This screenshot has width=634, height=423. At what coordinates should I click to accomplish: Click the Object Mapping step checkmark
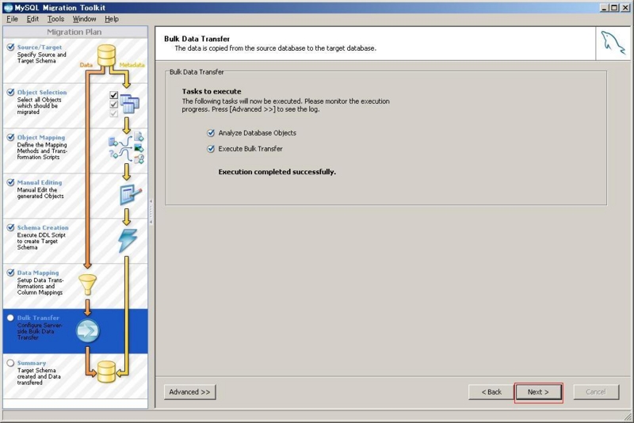(x=10, y=138)
